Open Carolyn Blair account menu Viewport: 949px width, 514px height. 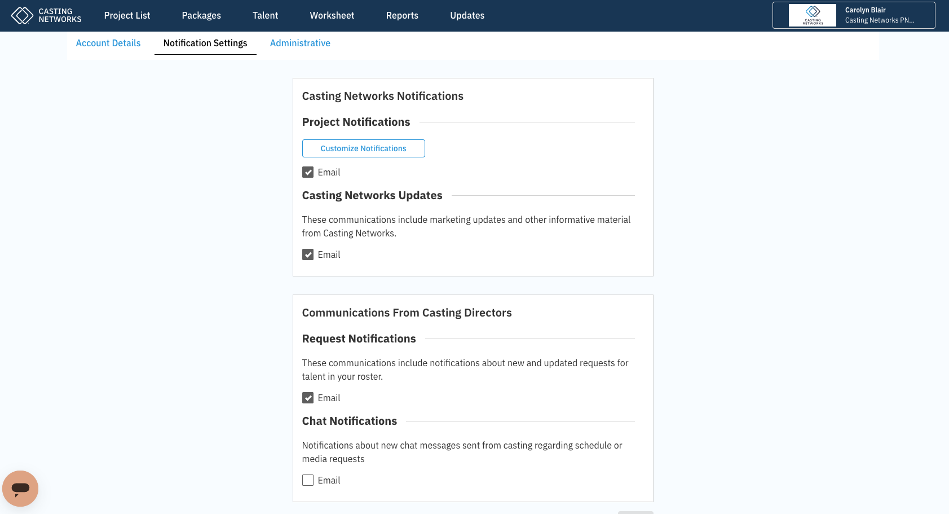[x=854, y=15]
